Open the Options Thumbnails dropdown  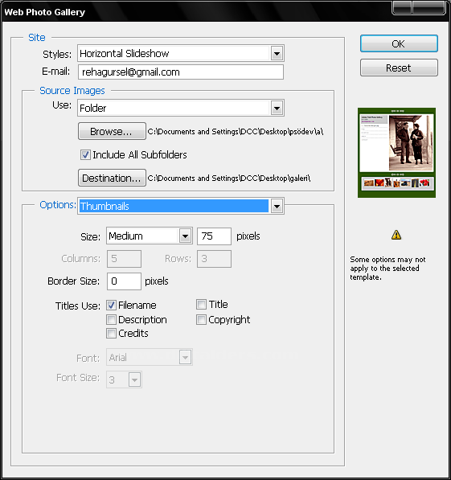(x=277, y=206)
